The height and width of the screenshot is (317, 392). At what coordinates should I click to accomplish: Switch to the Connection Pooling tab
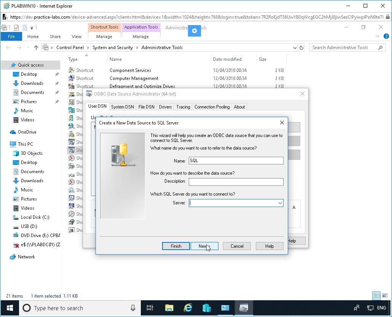pos(212,107)
